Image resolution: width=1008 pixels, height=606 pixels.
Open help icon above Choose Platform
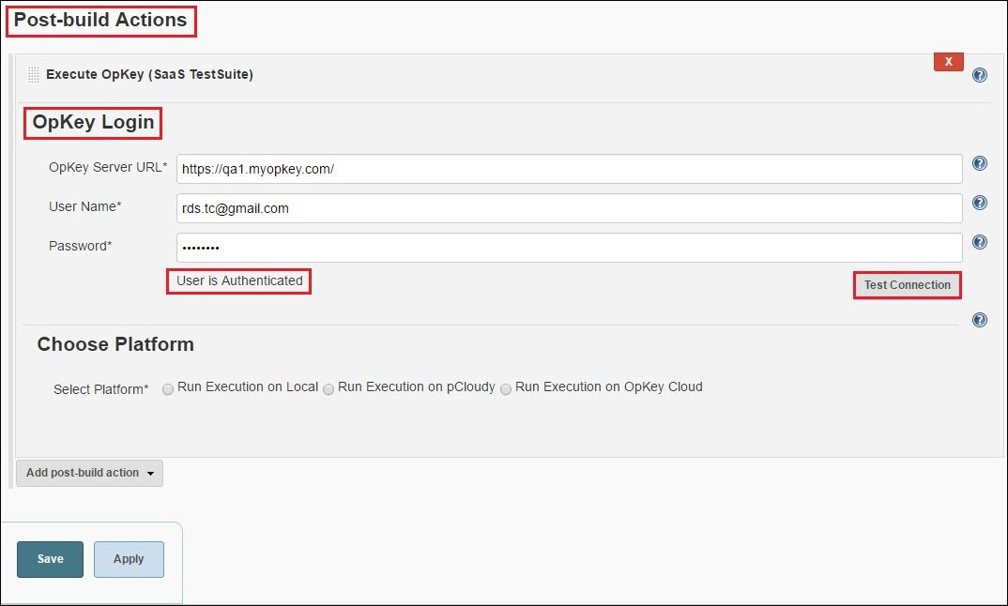click(979, 320)
